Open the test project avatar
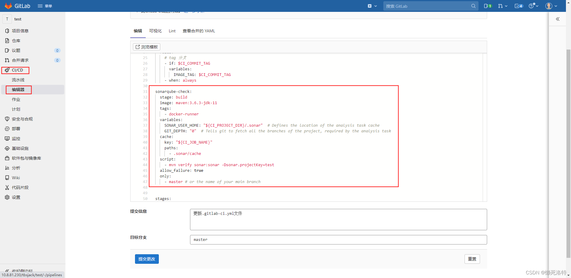 point(7,19)
